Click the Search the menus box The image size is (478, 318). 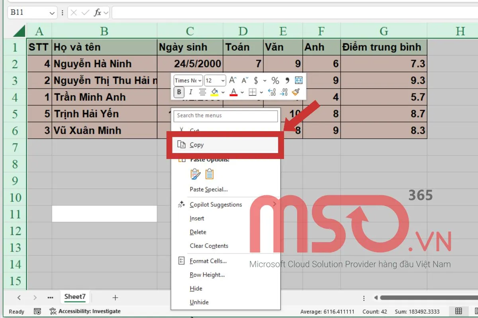225,116
